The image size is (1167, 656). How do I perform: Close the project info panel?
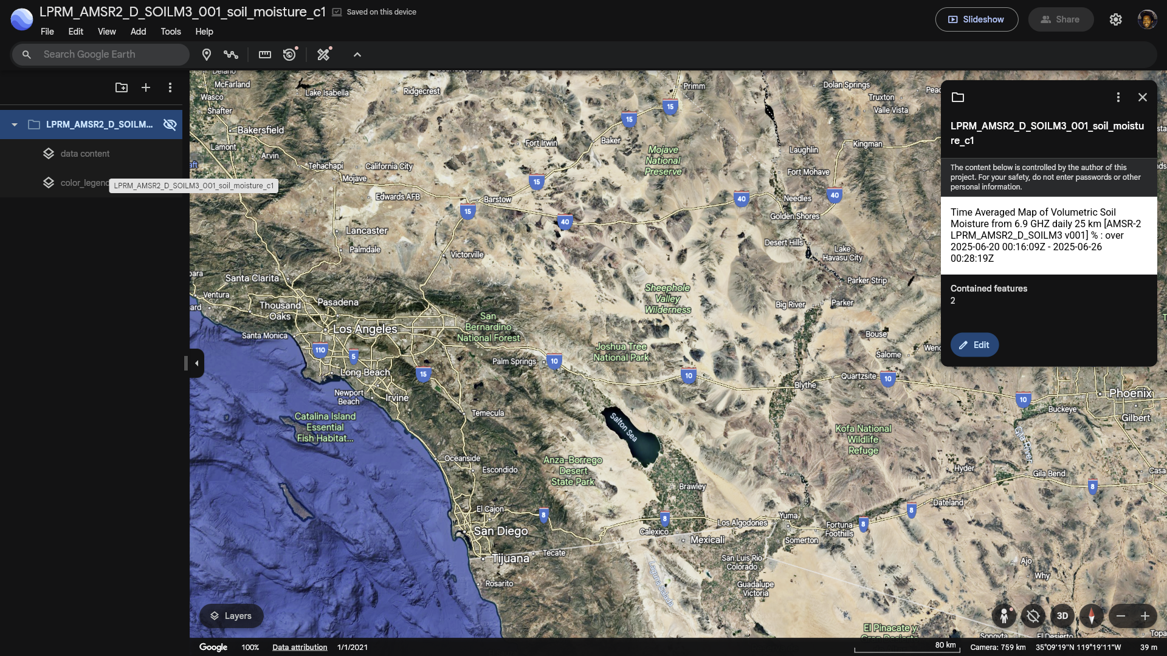pos(1143,97)
